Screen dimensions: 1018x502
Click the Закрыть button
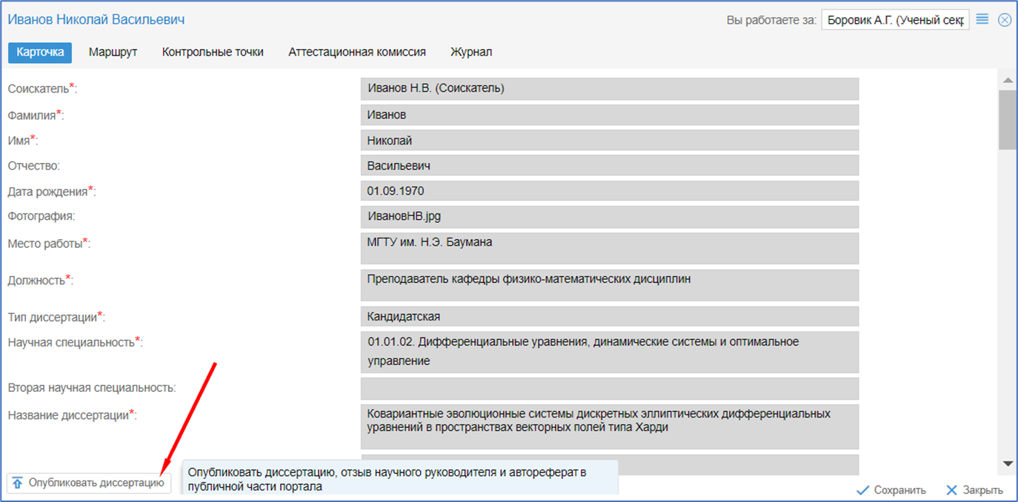974,490
